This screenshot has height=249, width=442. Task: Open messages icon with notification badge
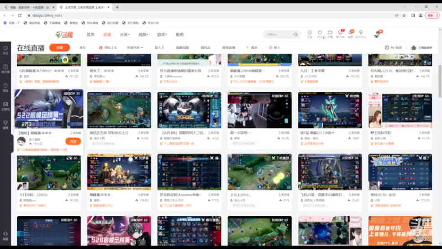[x=350, y=34]
